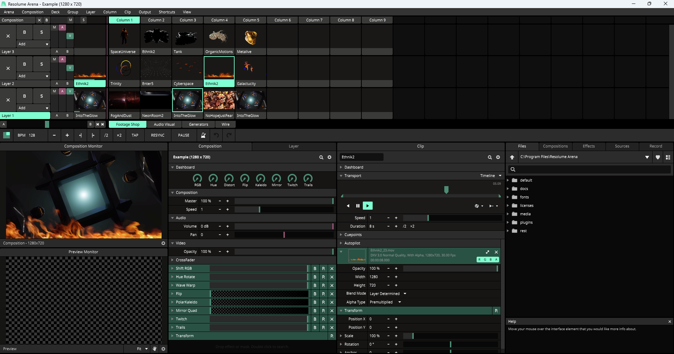Image resolution: width=674 pixels, height=354 pixels.
Task: Open favorites heart in Files browser
Action: point(658,157)
